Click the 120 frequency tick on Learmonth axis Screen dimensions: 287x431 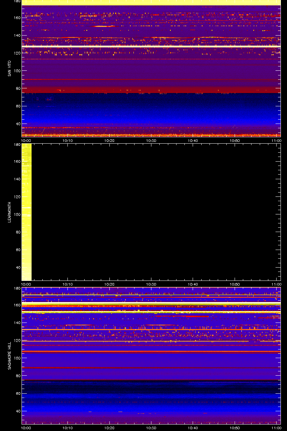coord(17,197)
